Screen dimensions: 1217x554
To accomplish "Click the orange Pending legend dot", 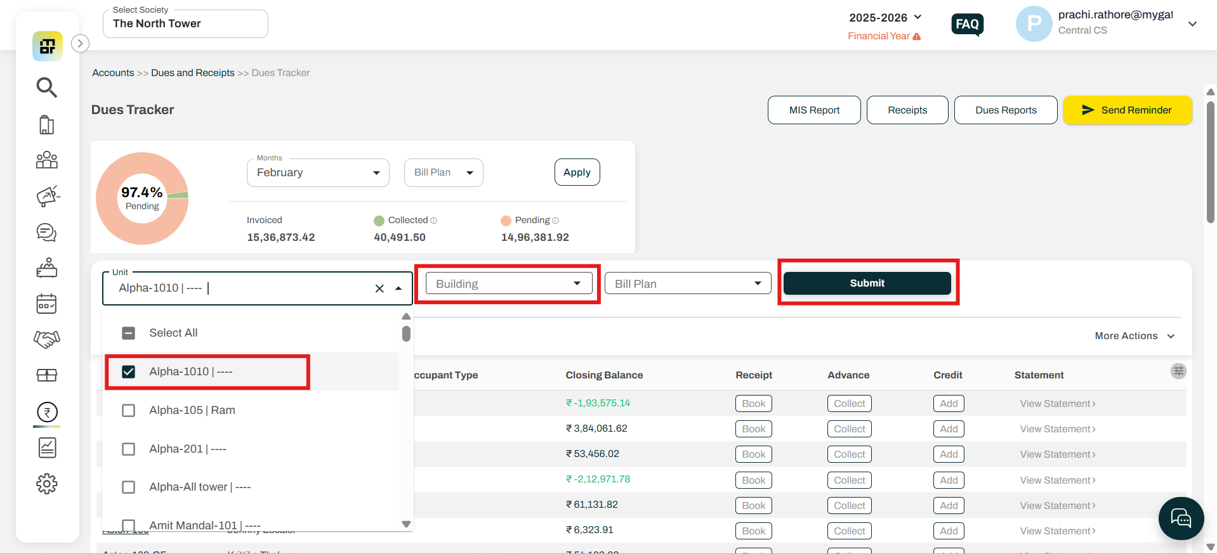I will (506, 221).
